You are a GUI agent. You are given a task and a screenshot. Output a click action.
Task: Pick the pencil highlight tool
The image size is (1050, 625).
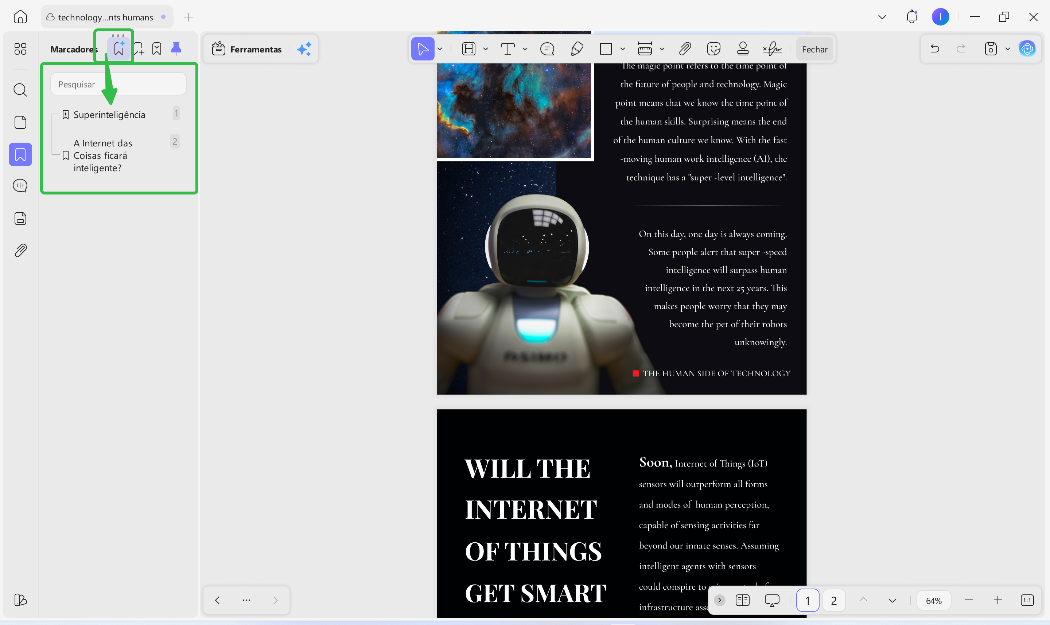[577, 49]
